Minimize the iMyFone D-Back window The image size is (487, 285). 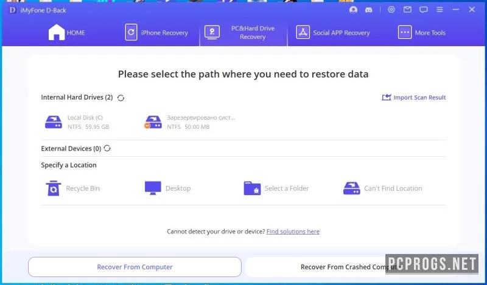(455, 10)
